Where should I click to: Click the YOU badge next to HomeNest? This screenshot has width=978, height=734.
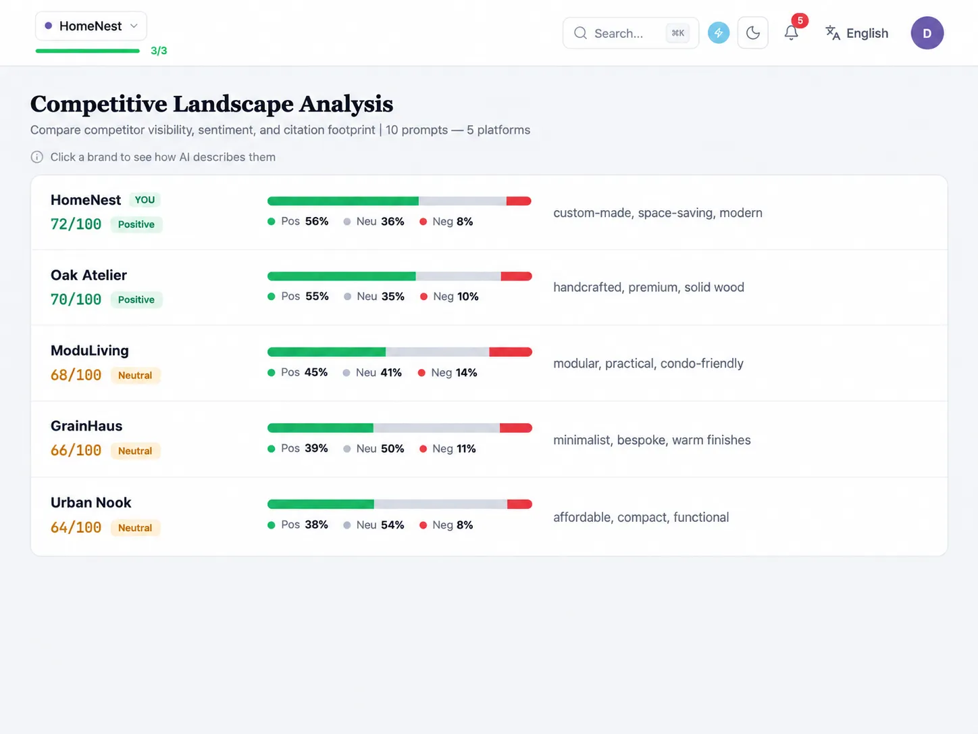point(145,200)
